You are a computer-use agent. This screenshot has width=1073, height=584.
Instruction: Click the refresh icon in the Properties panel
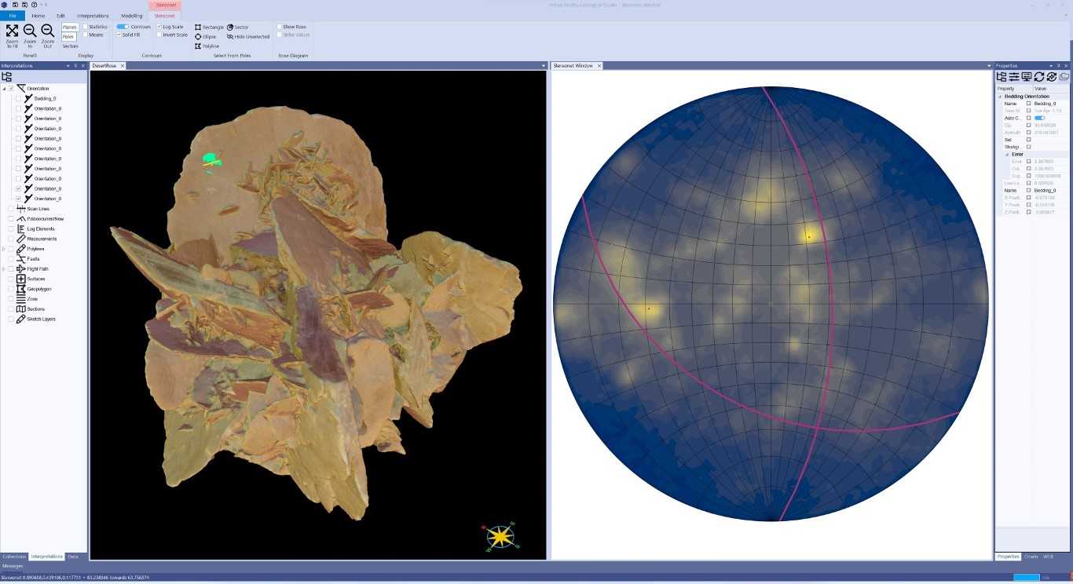(1038, 76)
